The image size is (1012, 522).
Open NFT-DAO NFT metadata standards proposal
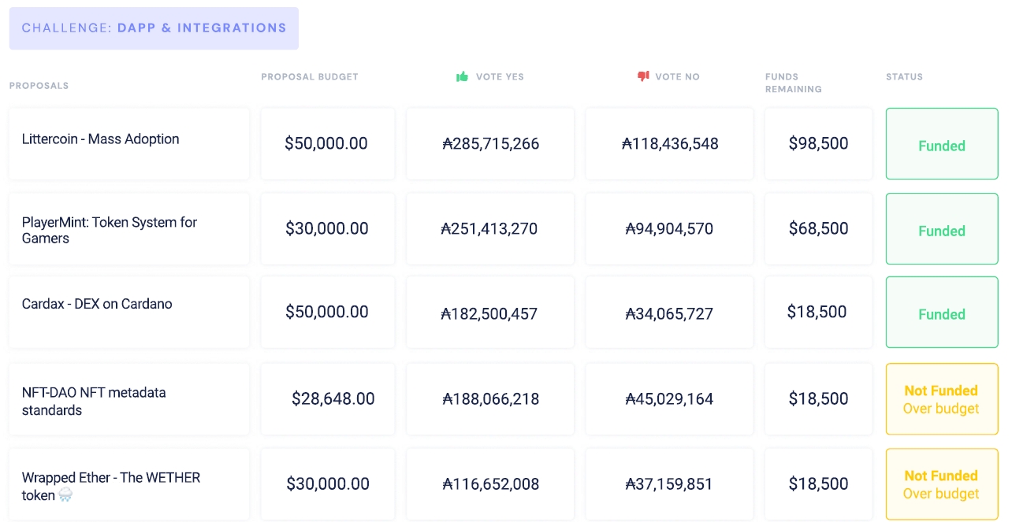click(94, 401)
